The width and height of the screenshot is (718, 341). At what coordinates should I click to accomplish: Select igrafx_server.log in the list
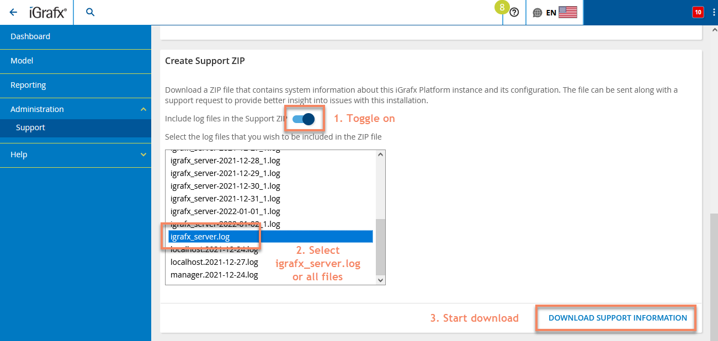click(x=200, y=237)
